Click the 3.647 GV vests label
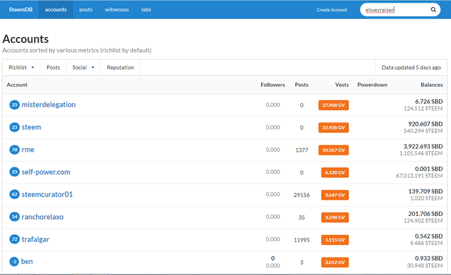Screen dimensions: 451x275 pyautogui.click(x=335, y=195)
